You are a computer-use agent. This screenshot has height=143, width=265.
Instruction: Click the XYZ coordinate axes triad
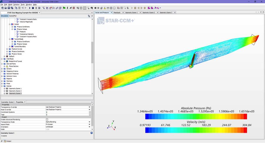(111, 125)
